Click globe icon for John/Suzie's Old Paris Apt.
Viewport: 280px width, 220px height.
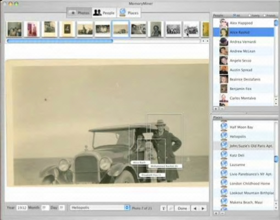pos(224,146)
